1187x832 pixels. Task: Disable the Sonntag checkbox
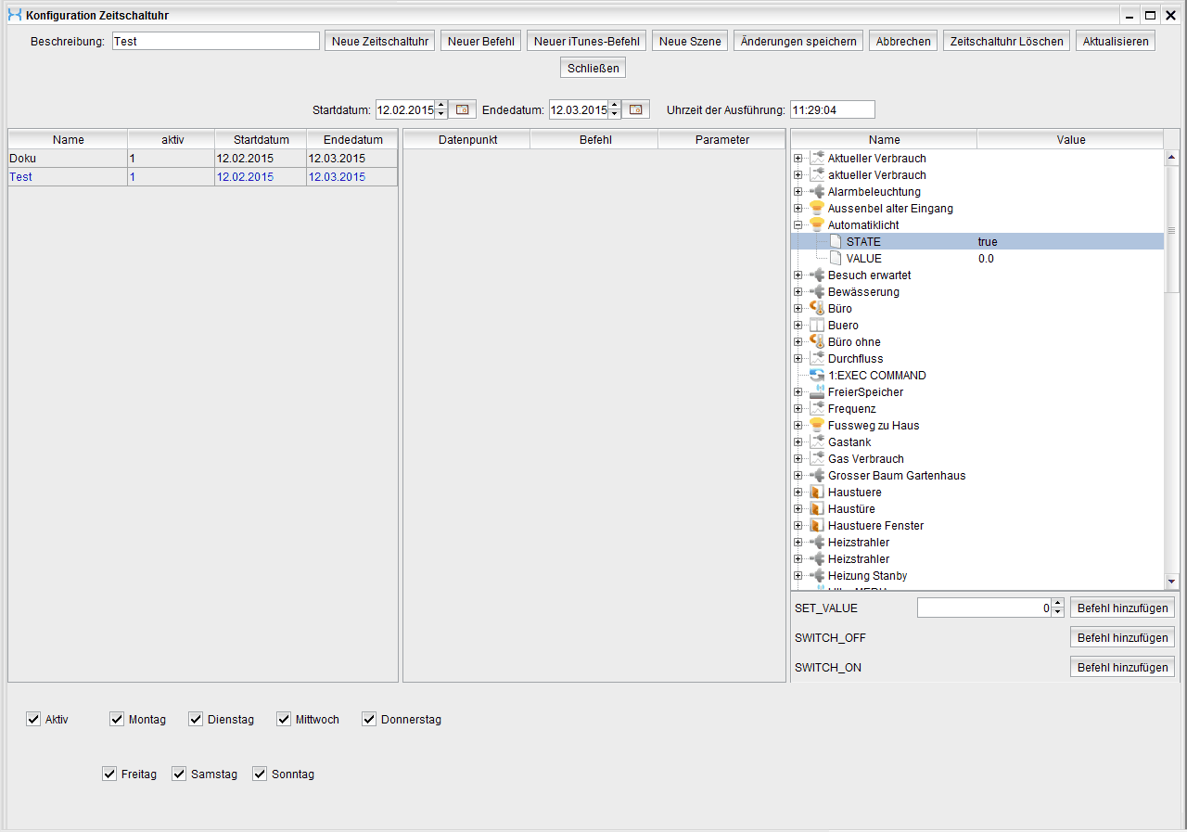pos(260,774)
